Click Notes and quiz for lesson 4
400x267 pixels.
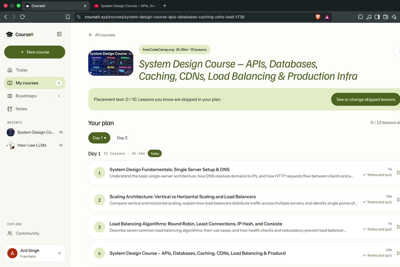[377, 255]
